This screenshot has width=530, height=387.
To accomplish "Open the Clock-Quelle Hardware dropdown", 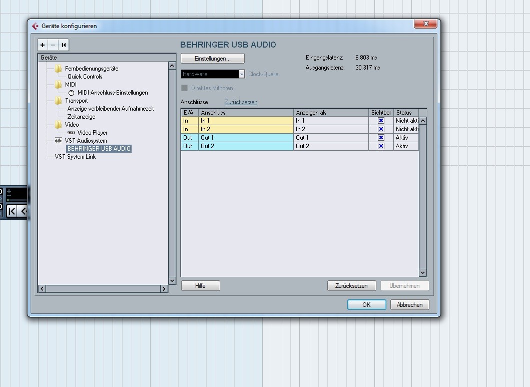I will point(213,74).
